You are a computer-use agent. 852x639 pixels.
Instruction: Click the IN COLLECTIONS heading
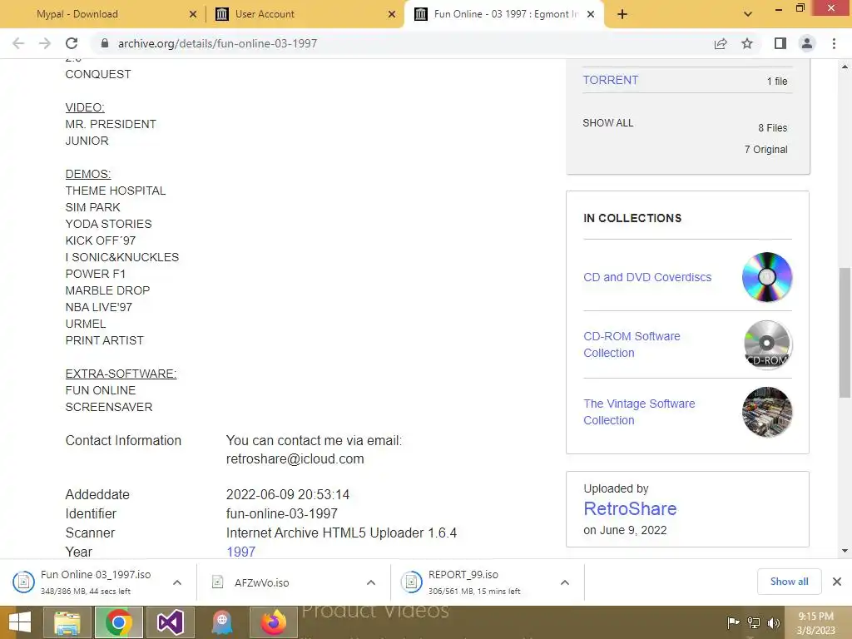(x=632, y=218)
